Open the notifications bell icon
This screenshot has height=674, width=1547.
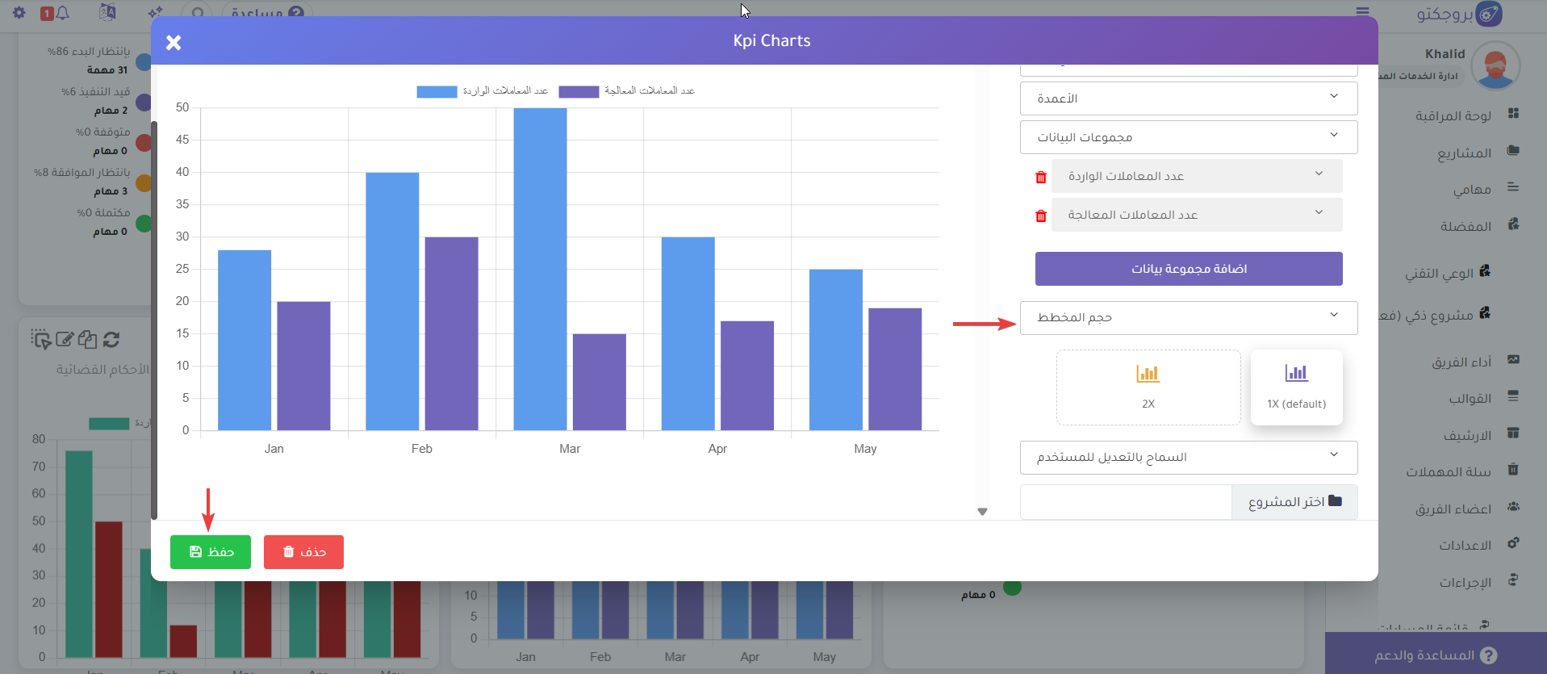point(62,13)
